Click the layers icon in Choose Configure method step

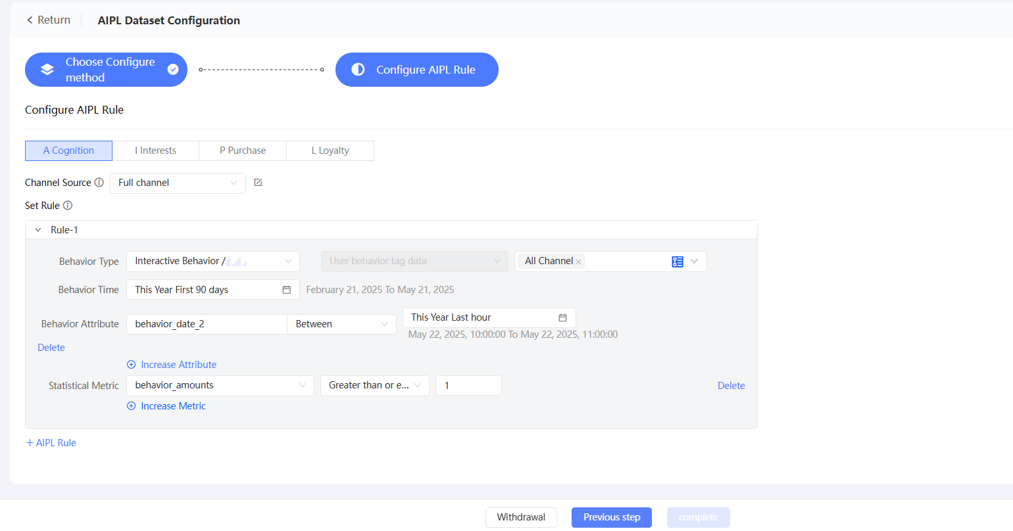[47, 70]
